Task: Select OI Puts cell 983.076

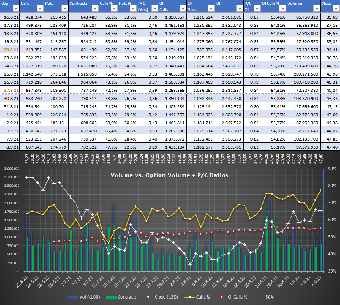Action: coord(201,50)
